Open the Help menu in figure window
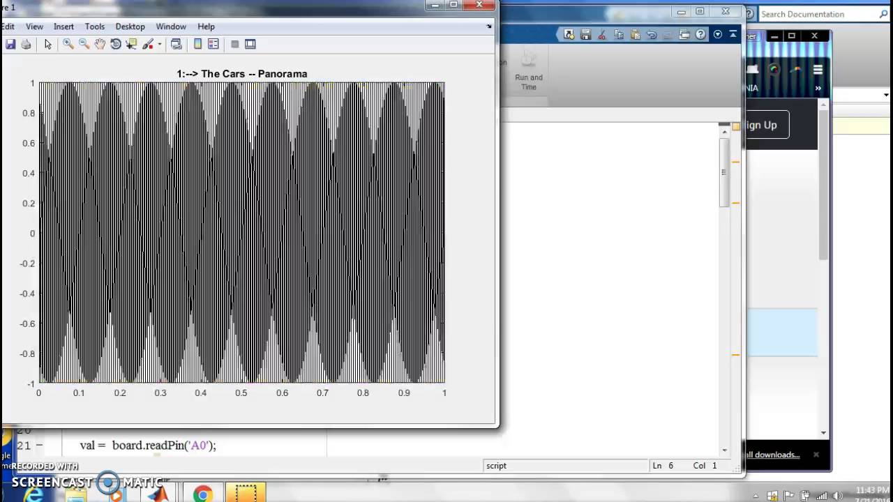The height and width of the screenshot is (502, 893). tap(206, 26)
